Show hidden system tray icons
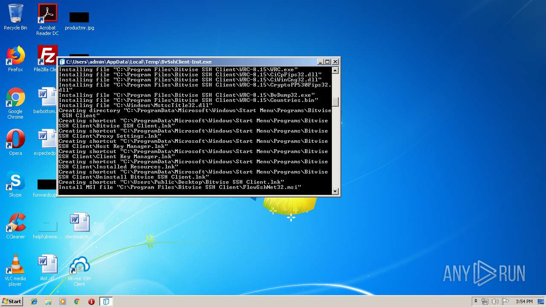This screenshot has height=307, width=546. coord(476,301)
